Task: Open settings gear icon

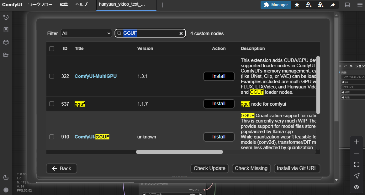Action: pyautogui.click(x=6, y=190)
